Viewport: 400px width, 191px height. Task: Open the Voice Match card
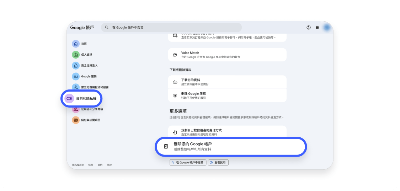pyautogui.click(x=227, y=55)
